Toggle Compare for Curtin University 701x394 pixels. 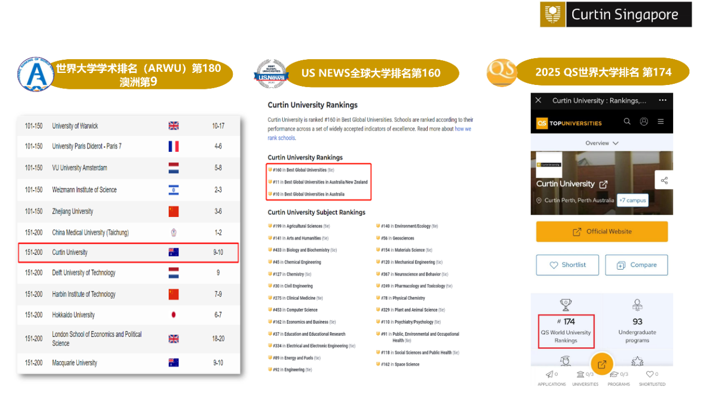[x=636, y=265]
